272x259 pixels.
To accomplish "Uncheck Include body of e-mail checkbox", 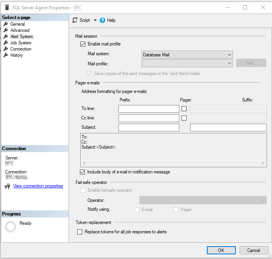I will click(82, 172).
